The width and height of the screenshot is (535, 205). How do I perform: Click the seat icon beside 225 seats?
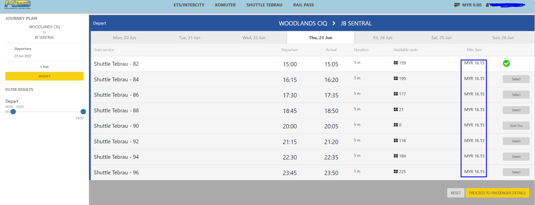pyautogui.click(x=395, y=172)
